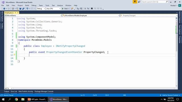The width and height of the screenshot is (182, 102).
Task: Toggle a bookmark with the bookmark icon
Action: pyautogui.click(x=92, y=9)
